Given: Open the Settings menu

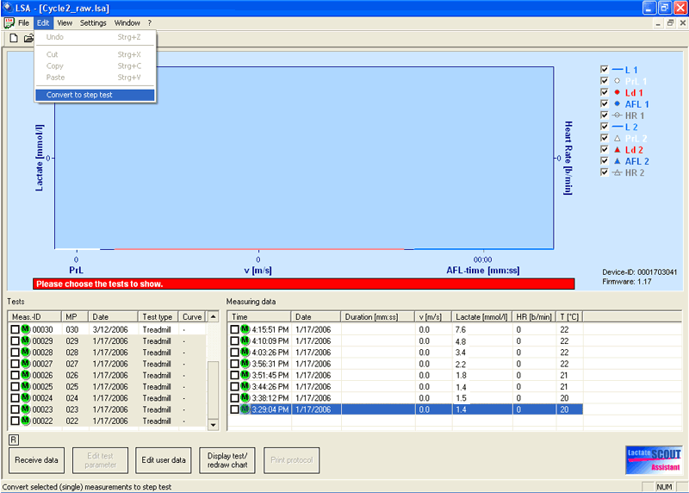Looking at the screenshot, I should pos(93,23).
